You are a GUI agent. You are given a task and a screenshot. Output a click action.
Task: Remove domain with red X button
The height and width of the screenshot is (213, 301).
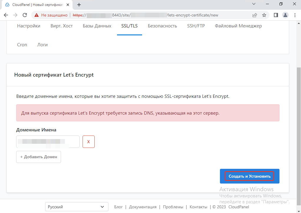88,142
